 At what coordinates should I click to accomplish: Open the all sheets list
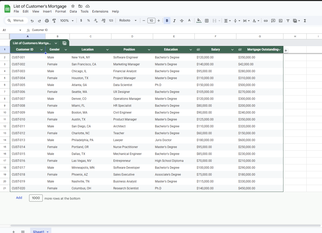(x=23, y=231)
